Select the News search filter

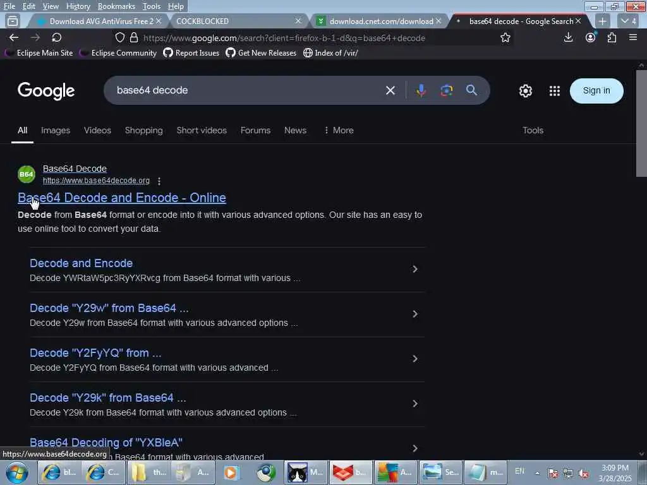295,130
